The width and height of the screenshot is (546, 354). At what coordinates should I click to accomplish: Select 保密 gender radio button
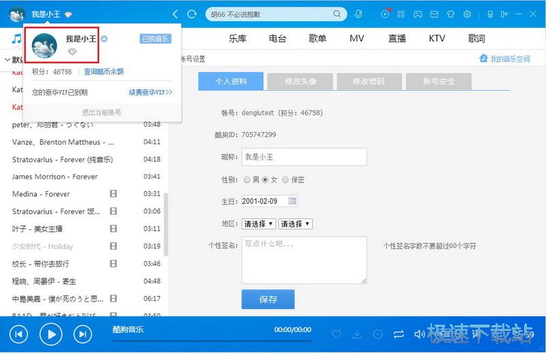point(285,179)
